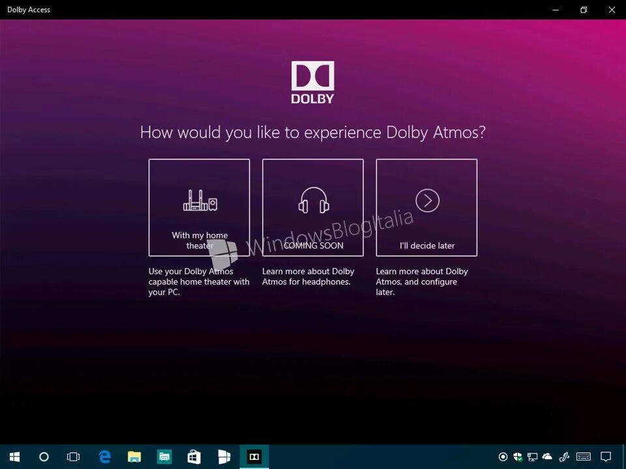The image size is (626, 469).
Task: Open the green printer-like taskbar app
Action: (164, 457)
